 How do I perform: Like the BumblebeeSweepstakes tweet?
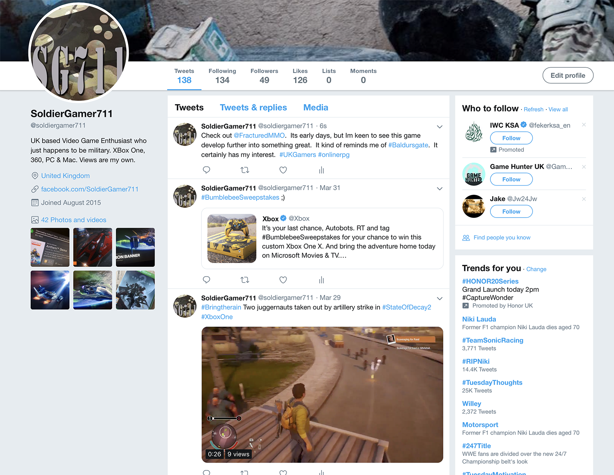tap(283, 280)
